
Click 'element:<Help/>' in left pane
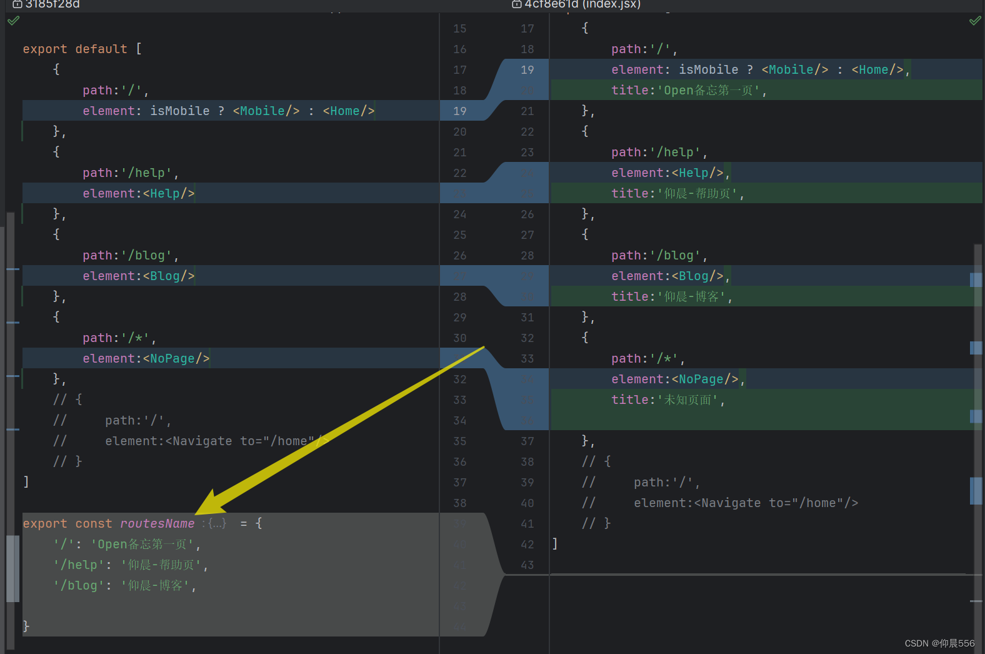[x=139, y=193]
